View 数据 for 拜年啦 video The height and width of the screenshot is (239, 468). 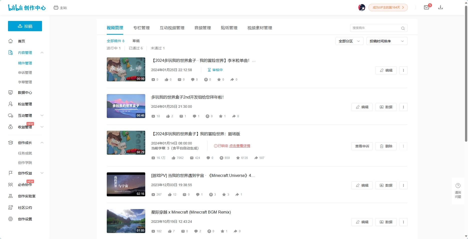point(386,107)
